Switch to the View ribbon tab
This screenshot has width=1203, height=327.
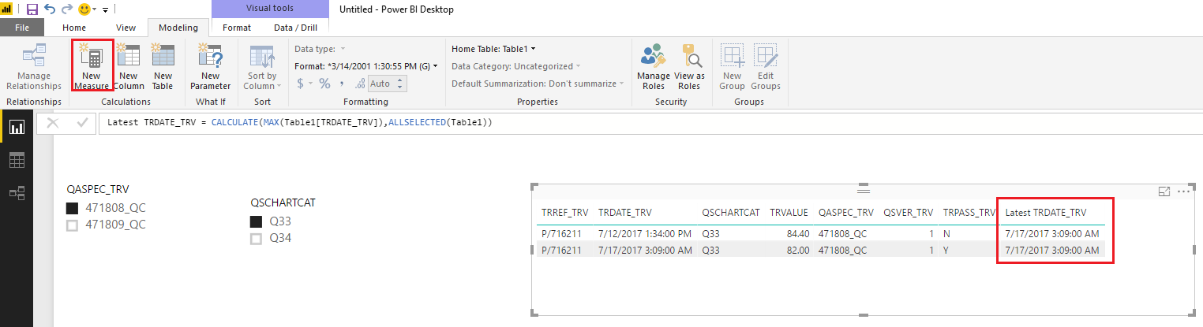click(x=126, y=28)
